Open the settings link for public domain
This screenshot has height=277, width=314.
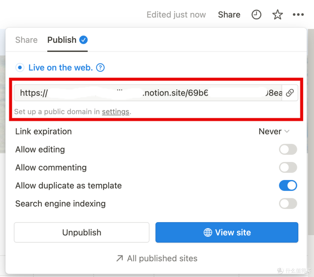click(x=115, y=111)
